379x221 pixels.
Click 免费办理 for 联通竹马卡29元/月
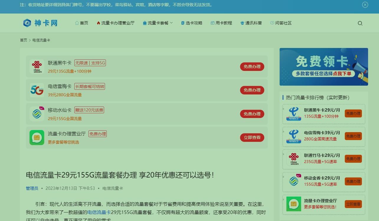point(353,159)
